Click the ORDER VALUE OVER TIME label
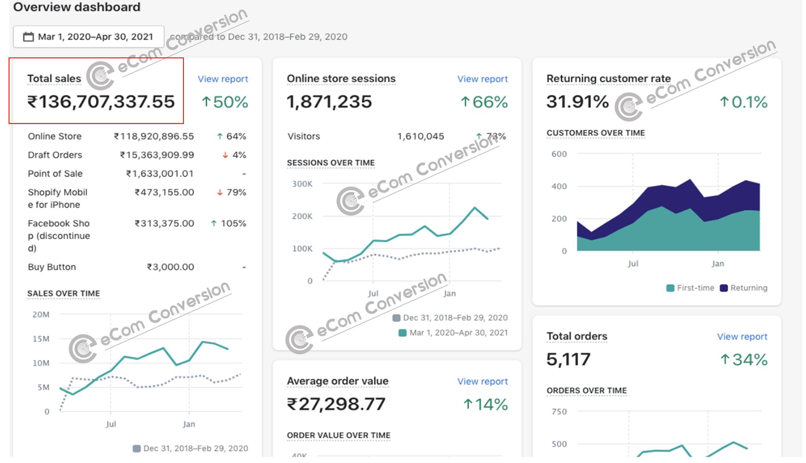The height and width of the screenshot is (463, 806). pyautogui.click(x=339, y=435)
